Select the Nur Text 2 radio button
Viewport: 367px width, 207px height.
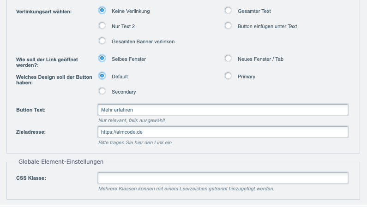tap(102, 25)
